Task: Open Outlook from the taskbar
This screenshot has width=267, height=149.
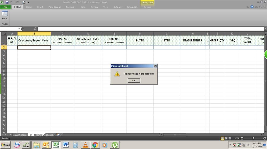Action: click(x=46, y=145)
